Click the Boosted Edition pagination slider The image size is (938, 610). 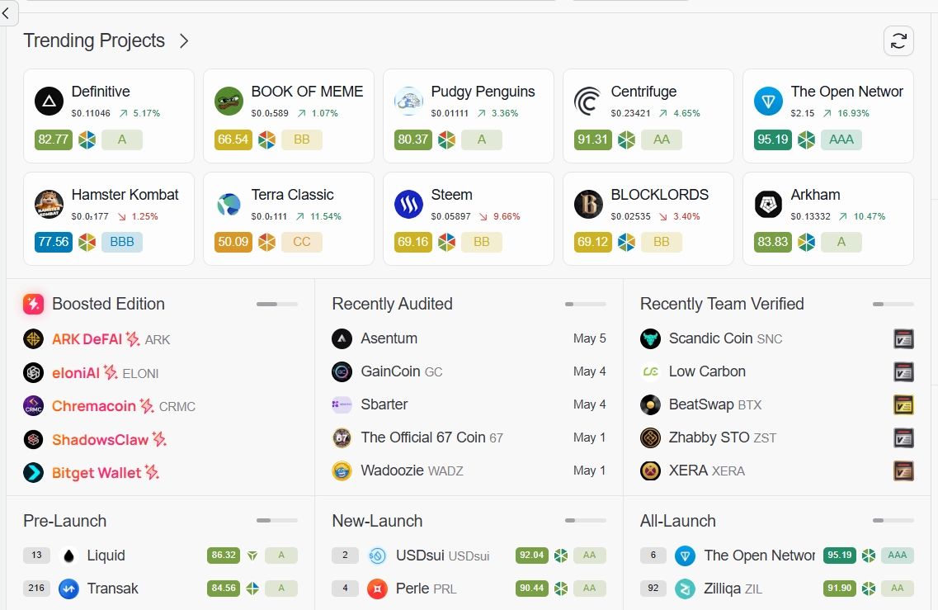coord(277,304)
